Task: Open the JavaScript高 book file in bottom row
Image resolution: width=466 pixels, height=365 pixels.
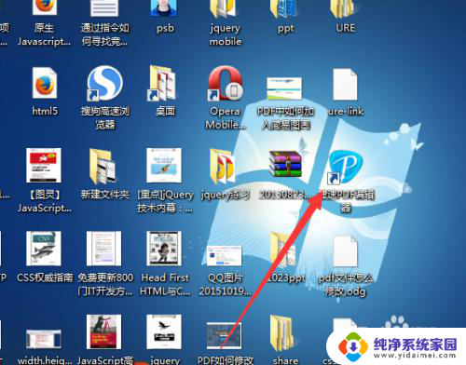Action: tap(103, 331)
